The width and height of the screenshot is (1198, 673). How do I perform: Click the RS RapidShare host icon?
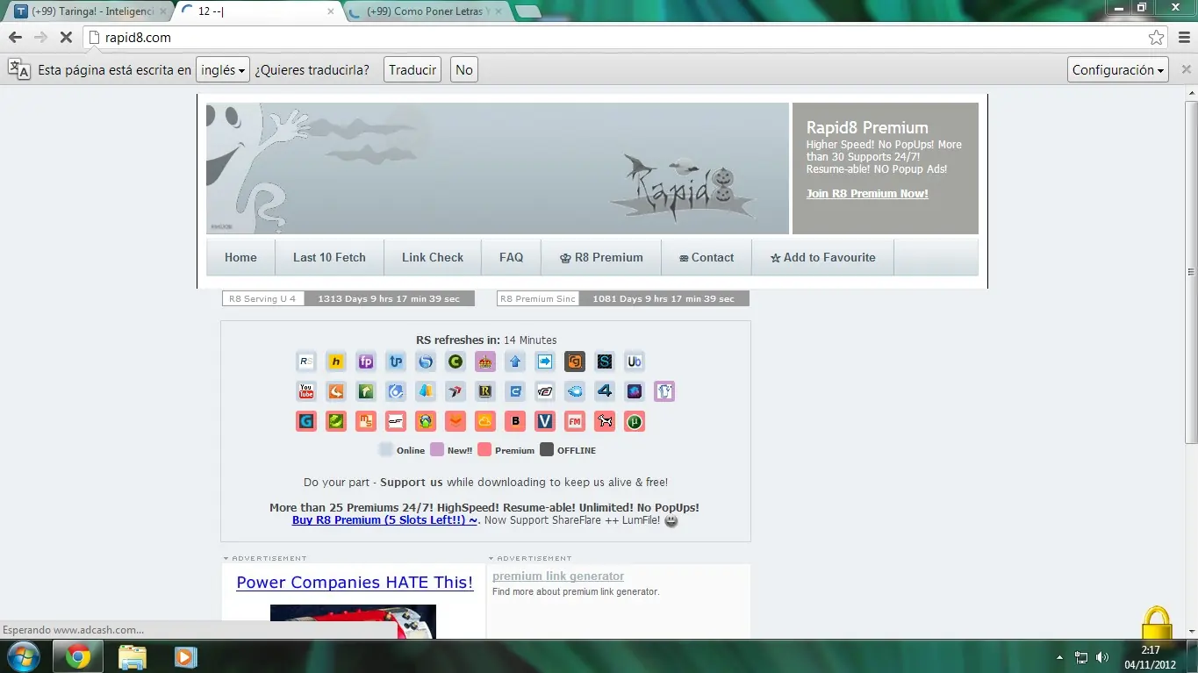tap(306, 362)
